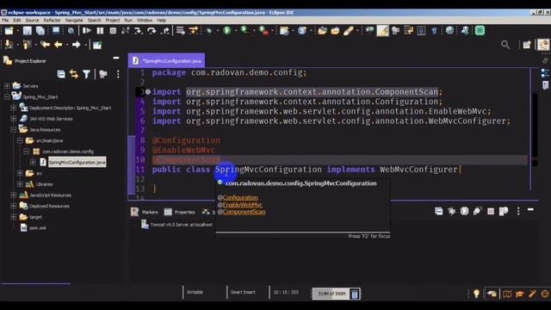Click the Resume debug icon
Viewport: 551px width, 310px height.
pyautogui.click(x=86, y=31)
